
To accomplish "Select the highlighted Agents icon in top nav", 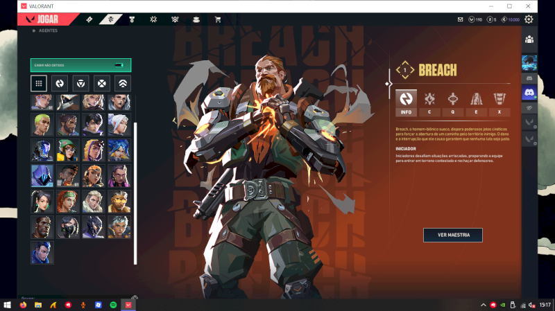I will 110,19.
